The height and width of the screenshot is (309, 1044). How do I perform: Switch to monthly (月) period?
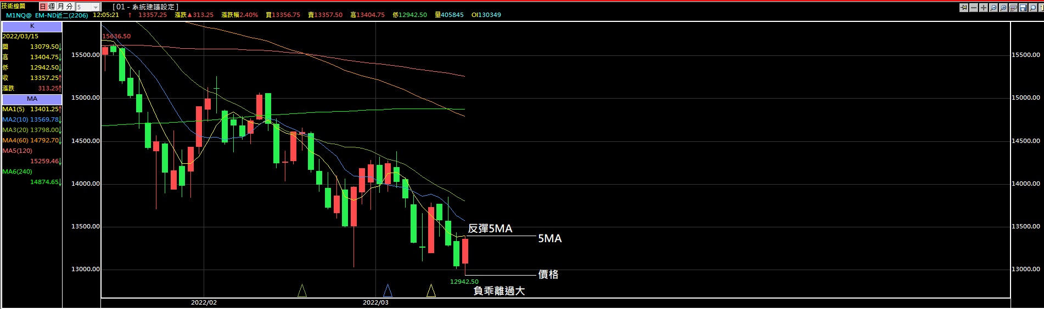tap(61, 7)
